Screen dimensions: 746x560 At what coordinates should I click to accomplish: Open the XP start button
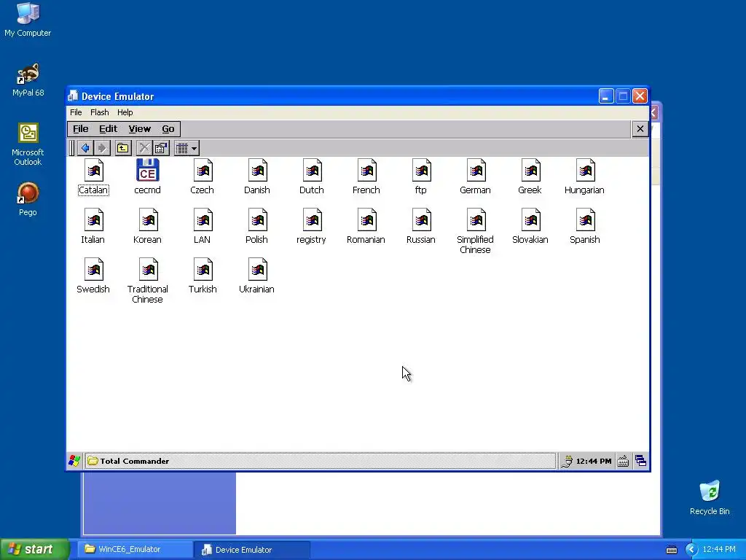[x=34, y=550]
